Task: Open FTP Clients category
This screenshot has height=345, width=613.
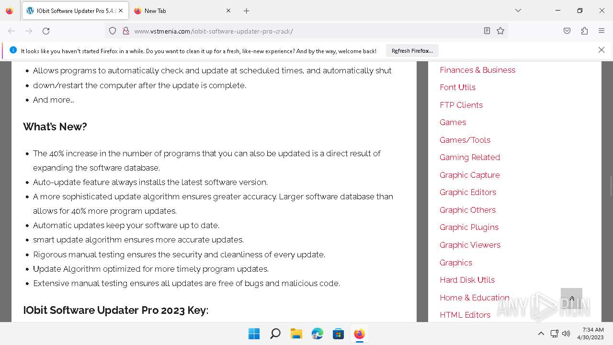Action: click(x=461, y=105)
